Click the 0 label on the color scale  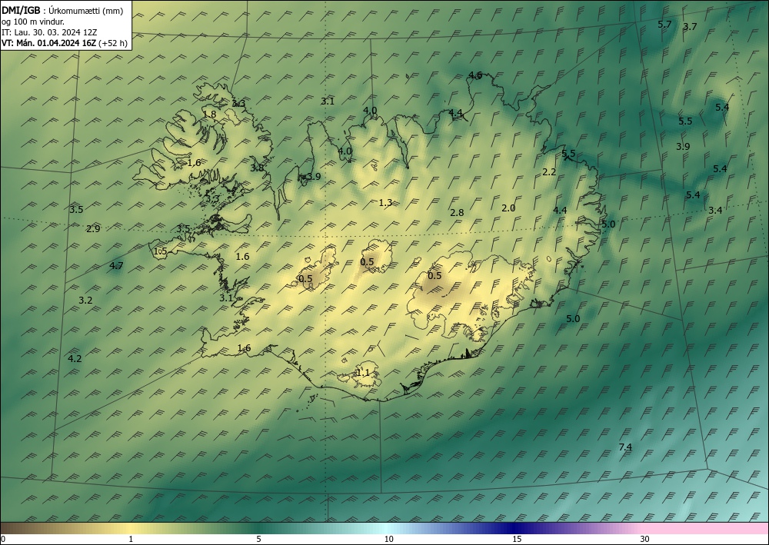[x=3, y=540]
